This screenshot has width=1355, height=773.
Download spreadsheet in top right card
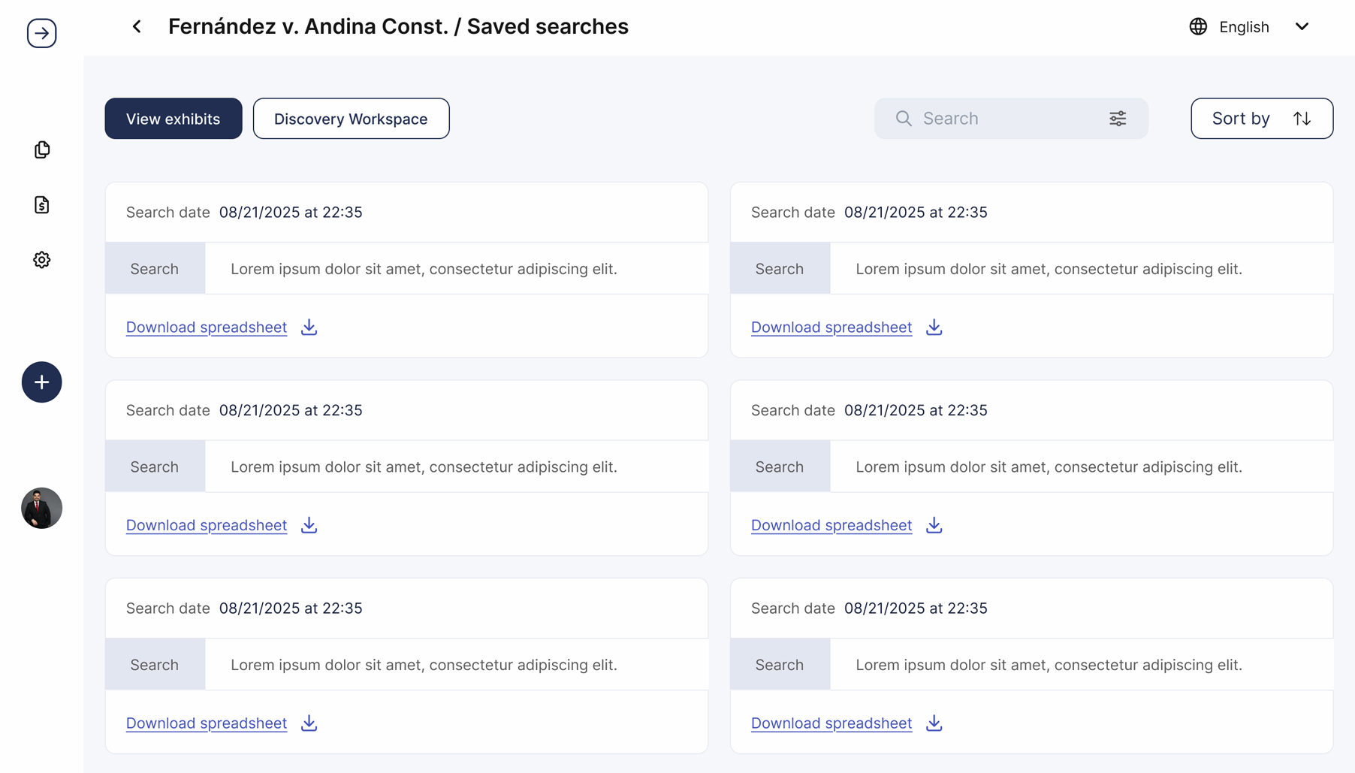coord(831,328)
